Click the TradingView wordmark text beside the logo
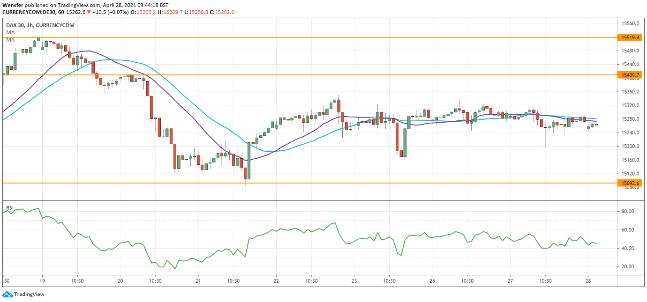 [x=29, y=295]
